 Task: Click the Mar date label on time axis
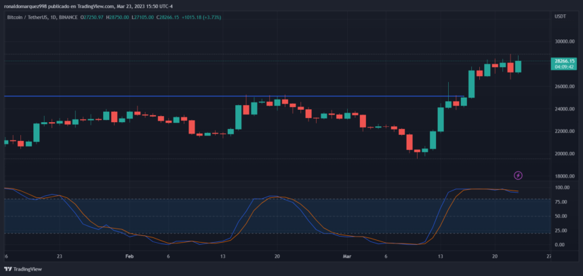[x=347, y=256]
